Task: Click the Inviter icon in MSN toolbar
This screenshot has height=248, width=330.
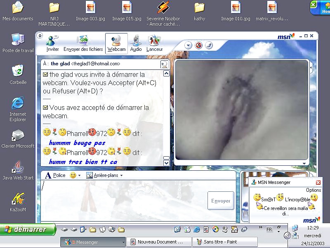Action: [52, 43]
